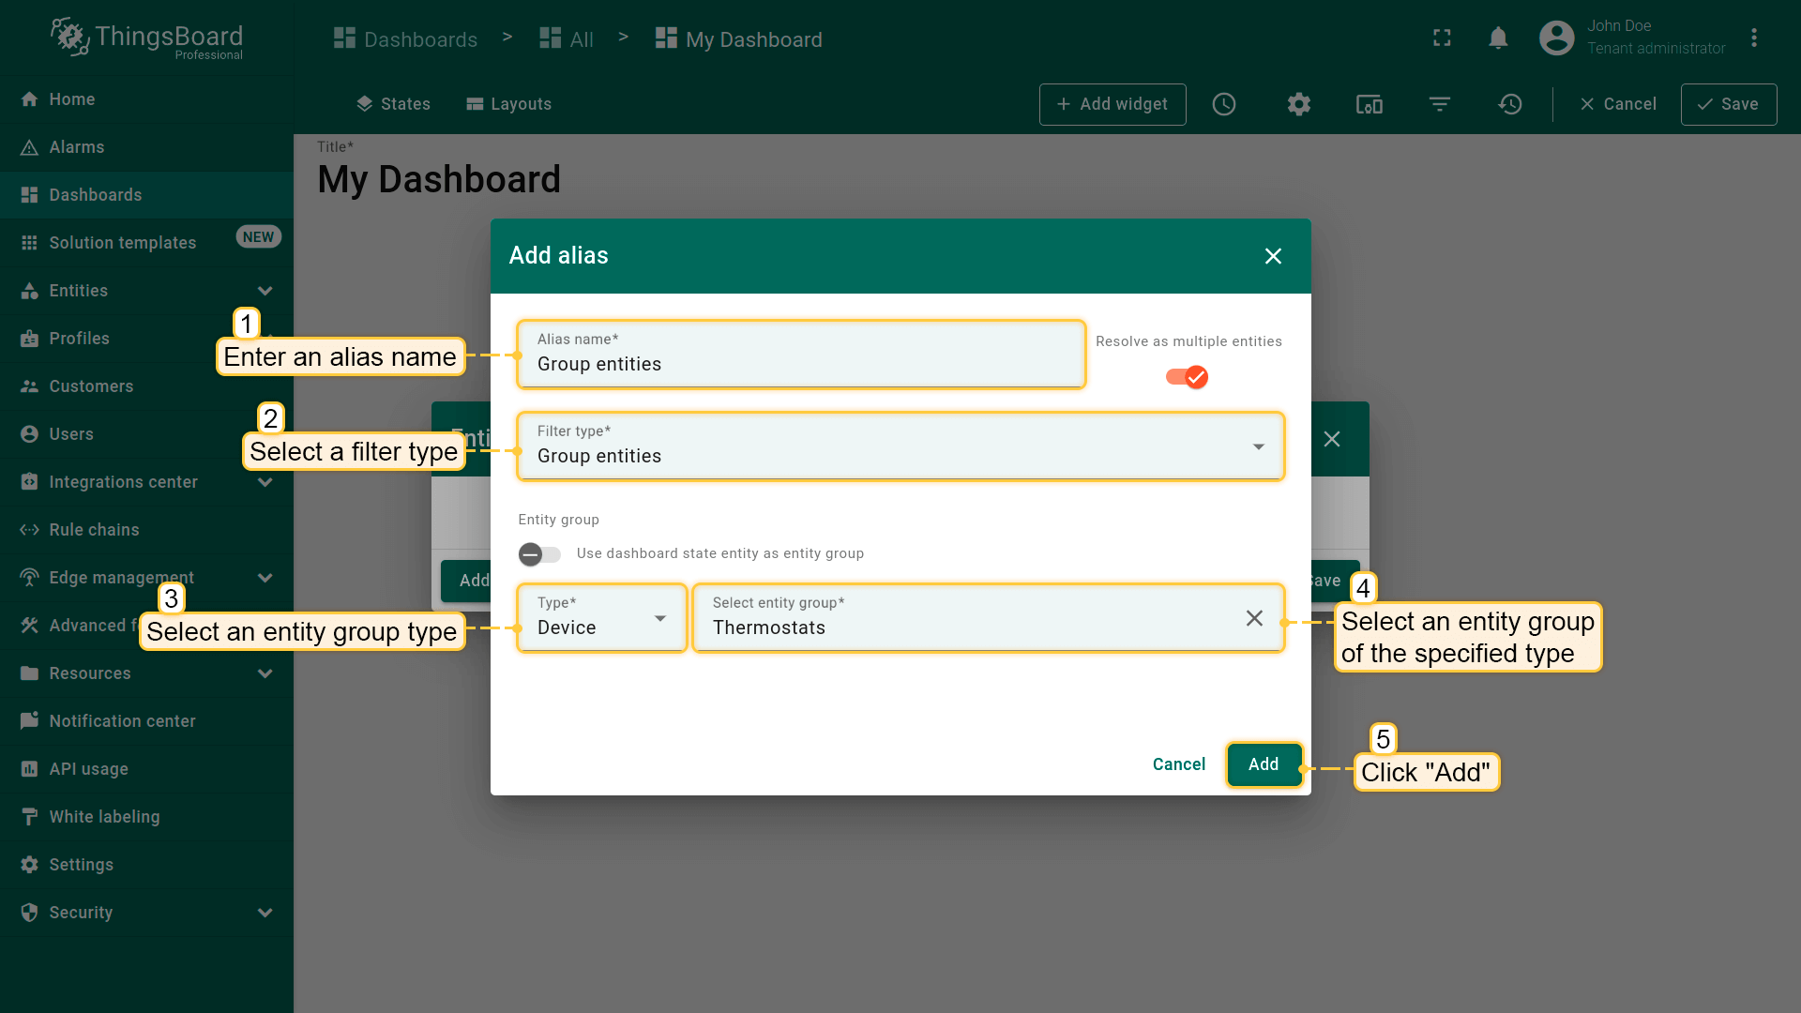Open Alarms in the sidebar
This screenshot has height=1013, width=1801.
(x=77, y=147)
